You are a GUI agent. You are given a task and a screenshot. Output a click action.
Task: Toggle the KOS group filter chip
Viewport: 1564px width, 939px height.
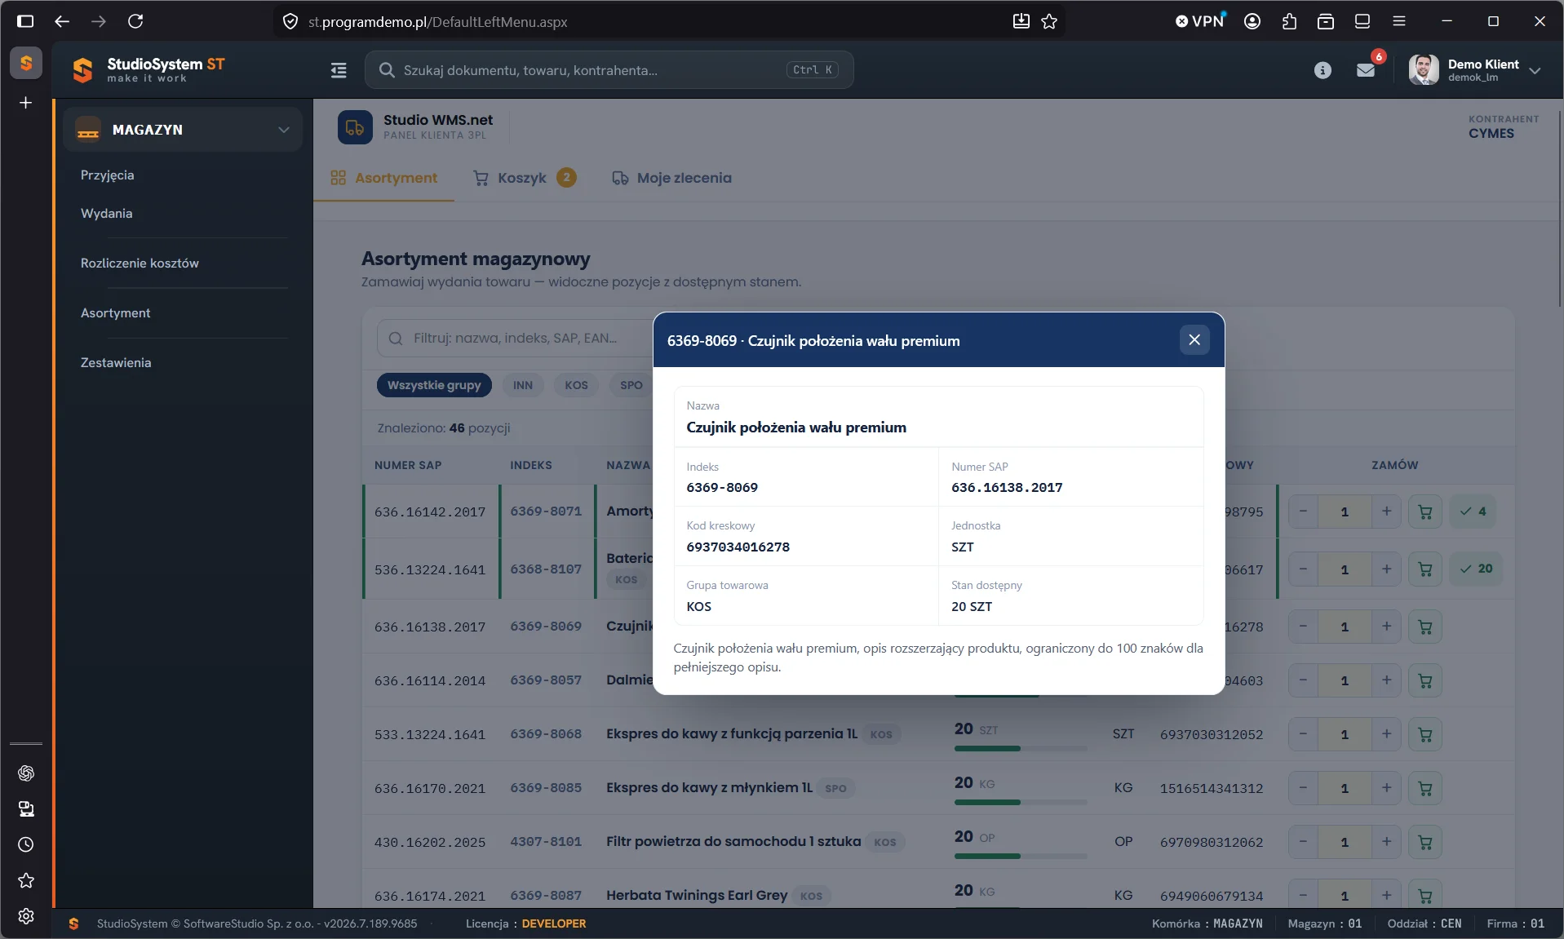click(x=576, y=385)
